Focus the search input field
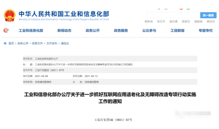This screenshot has width=219, height=129. pyautogui.click(x=173, y=15)
